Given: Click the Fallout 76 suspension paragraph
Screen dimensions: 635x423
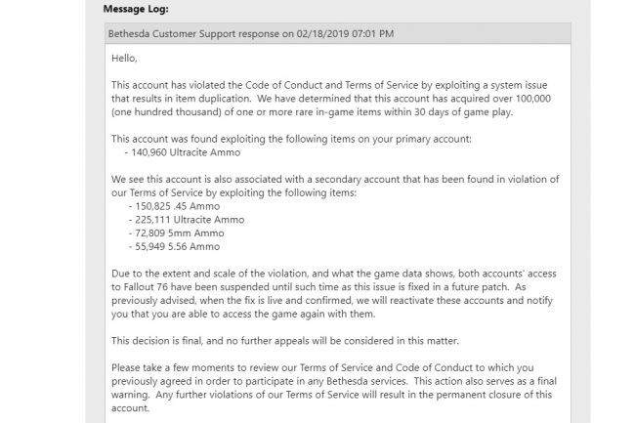Looking at the screenshot, I should click(x=334, y=293).
